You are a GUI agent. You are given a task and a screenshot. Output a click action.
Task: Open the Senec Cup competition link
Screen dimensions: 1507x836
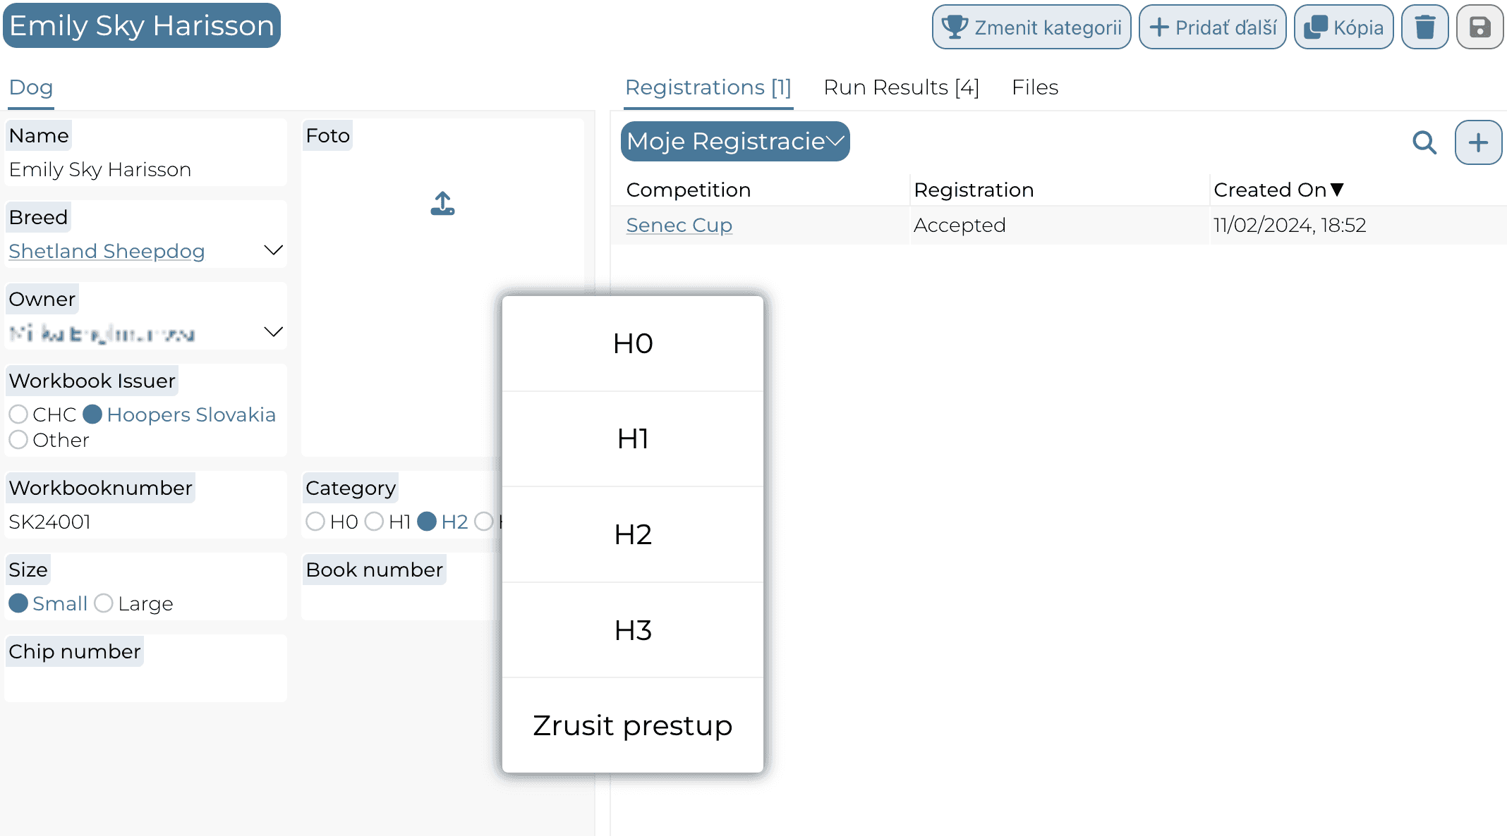[x=679, y=225]
